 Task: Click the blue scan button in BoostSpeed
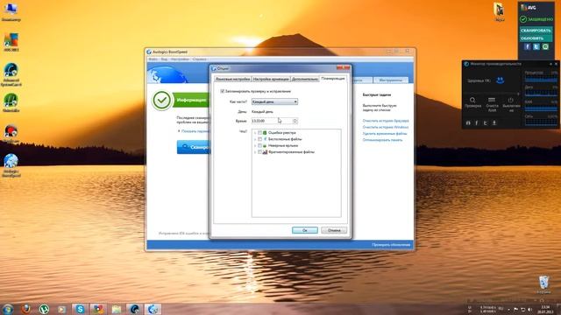point(194,147)
